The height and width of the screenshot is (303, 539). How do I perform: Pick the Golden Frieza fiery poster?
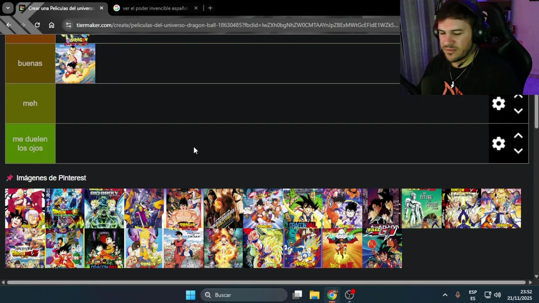pyautogui.click(x=223, y=248)
